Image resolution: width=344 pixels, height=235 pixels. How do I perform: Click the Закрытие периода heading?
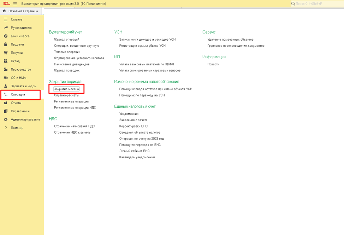pos(65,82)
